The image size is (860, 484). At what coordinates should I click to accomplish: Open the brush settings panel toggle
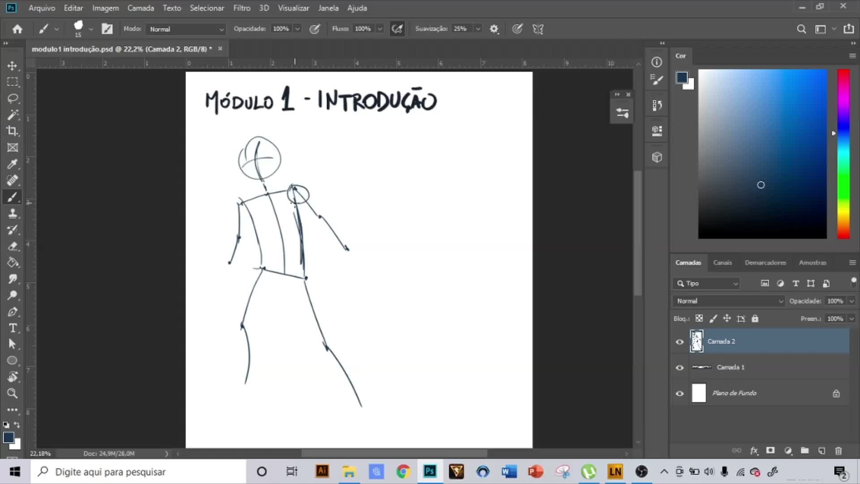coord(107,29)
